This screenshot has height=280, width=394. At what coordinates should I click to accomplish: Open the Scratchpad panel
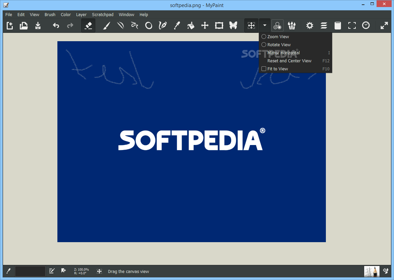click(x=338, y=25)
